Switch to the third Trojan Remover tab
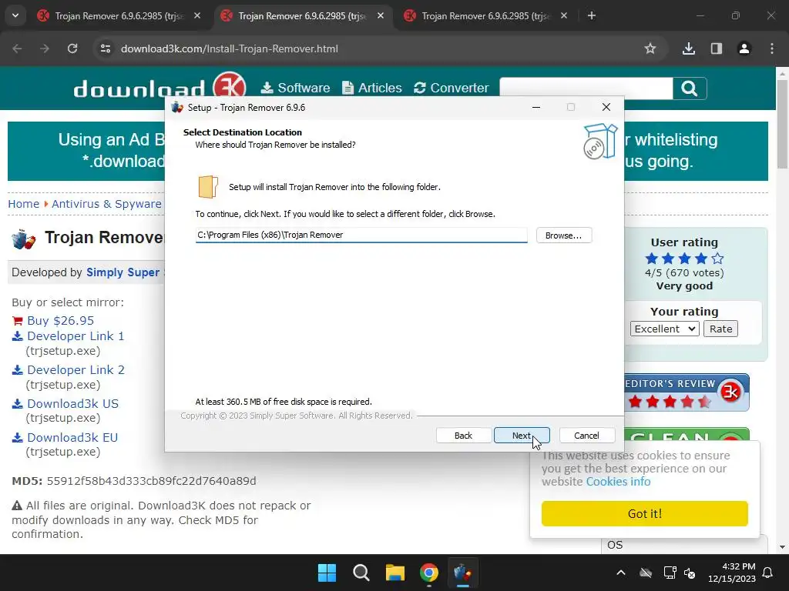Screen dimensions: 789x591 coord(485,16)
